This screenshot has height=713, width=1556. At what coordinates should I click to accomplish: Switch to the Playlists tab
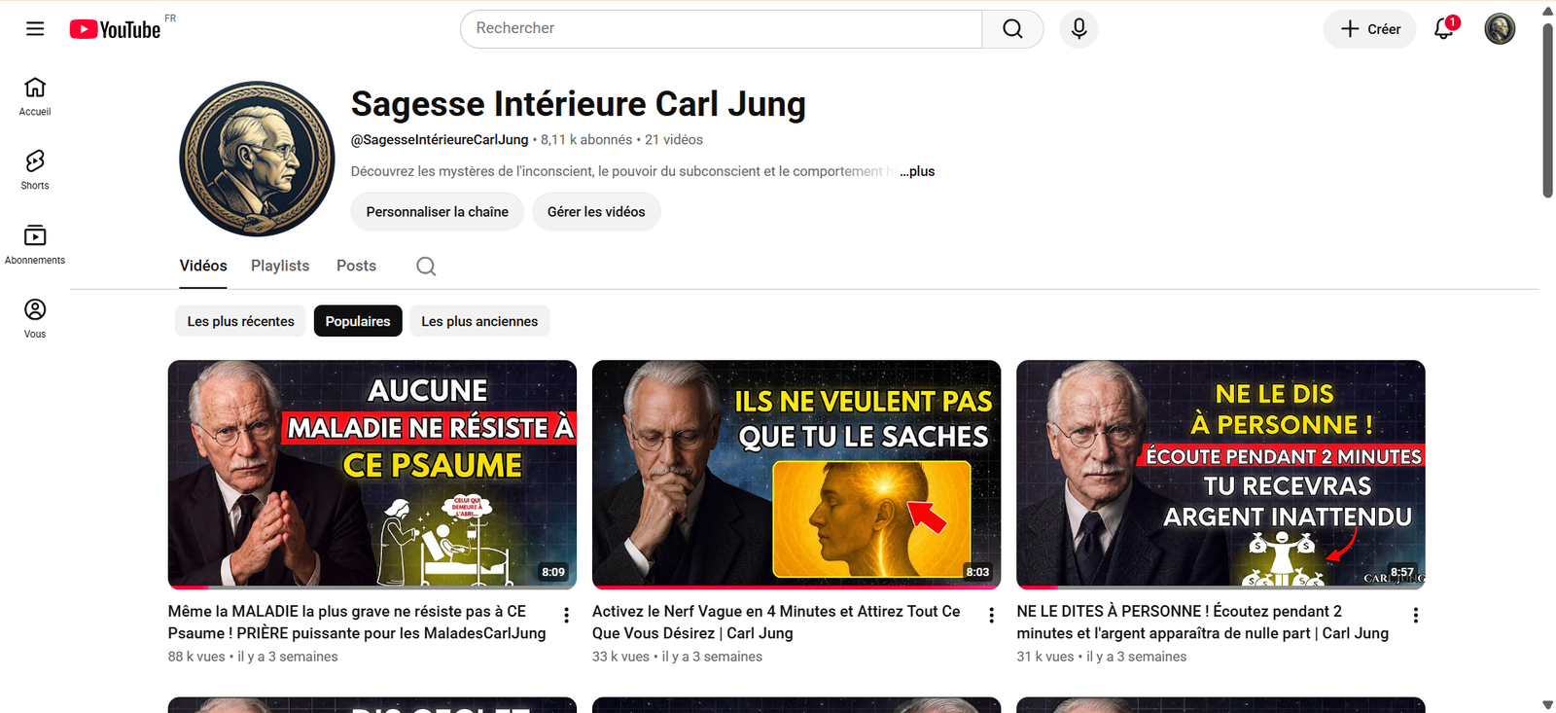coord(280,267)
